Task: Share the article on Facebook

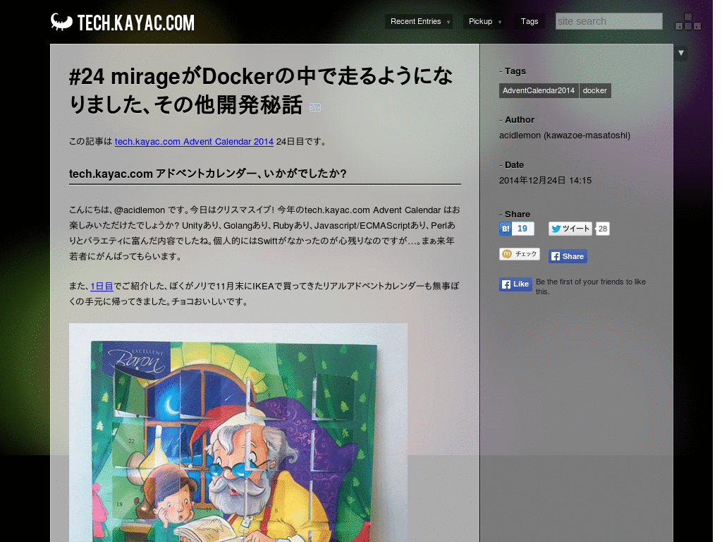Action: point(568,256)
